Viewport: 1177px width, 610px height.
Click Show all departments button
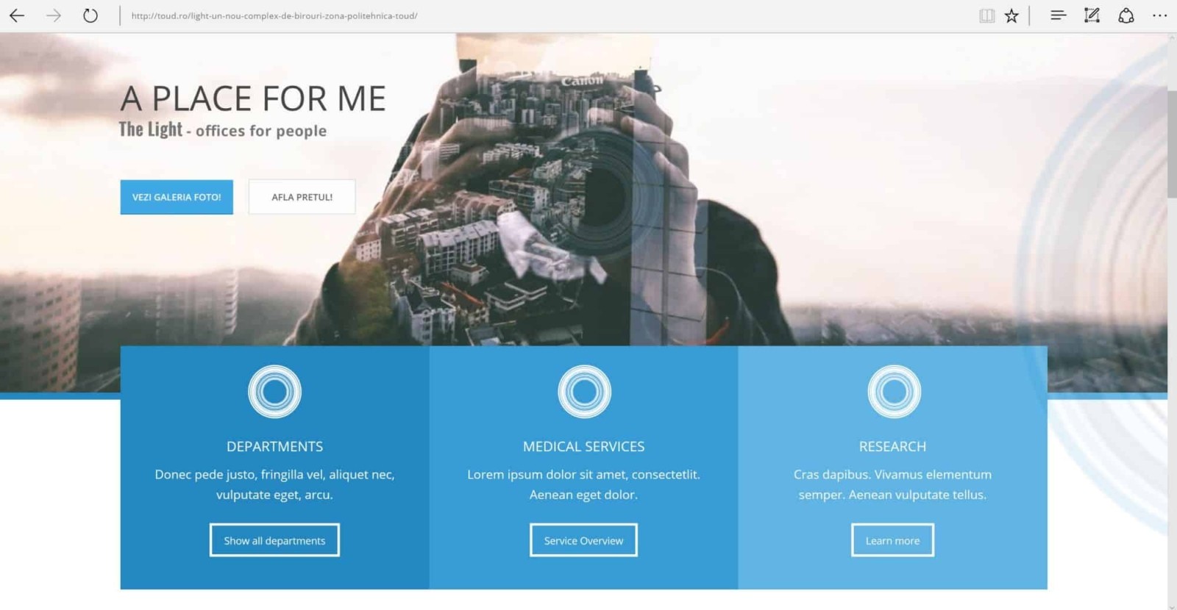274,540
